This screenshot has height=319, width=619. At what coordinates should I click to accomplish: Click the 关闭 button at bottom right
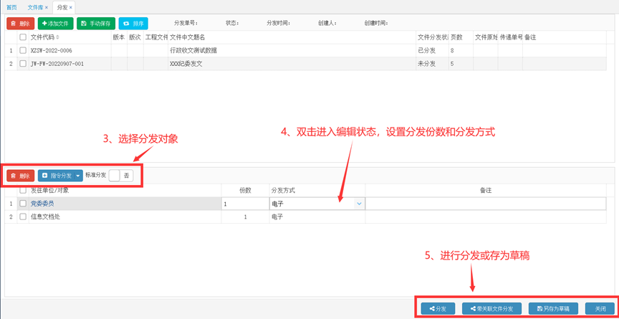tap(600, 309)
